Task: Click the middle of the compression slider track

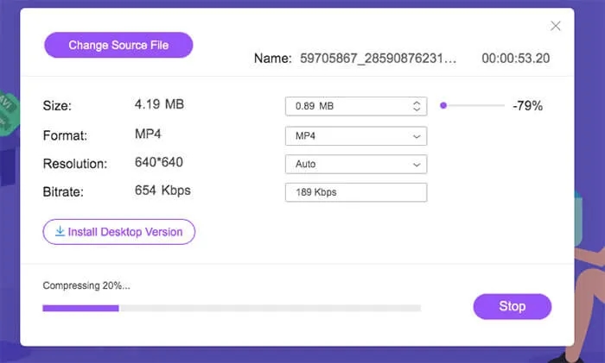Action: 474,106
